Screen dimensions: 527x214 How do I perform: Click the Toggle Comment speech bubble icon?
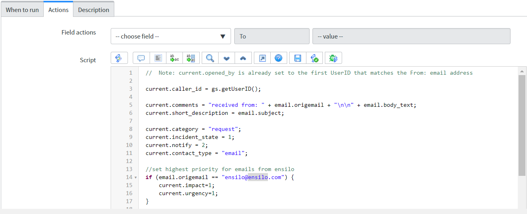point(141,58)
